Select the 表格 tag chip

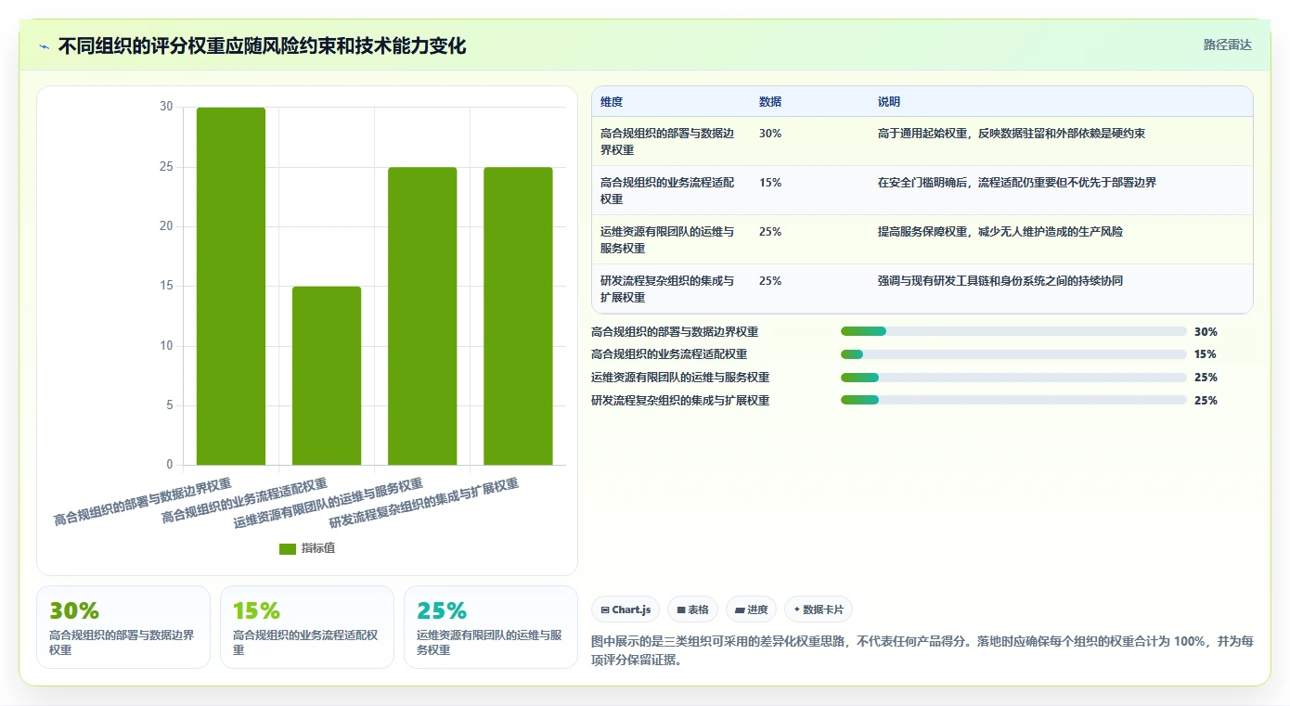point(692,610)
